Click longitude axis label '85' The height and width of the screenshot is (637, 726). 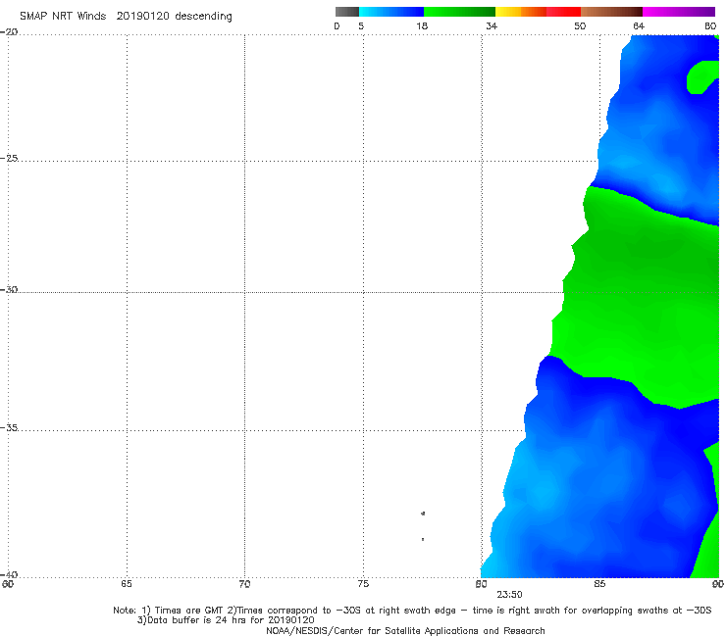coord(599,584)
